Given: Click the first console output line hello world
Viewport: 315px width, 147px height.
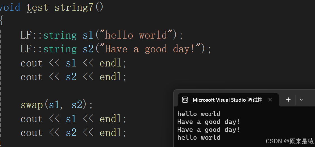Looking at the screenshot, I should pyautogui.click(x=199, y=114).
